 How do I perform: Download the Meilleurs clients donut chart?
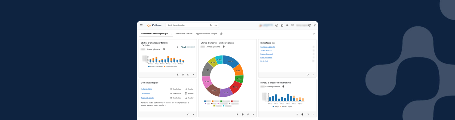(237, 114)
